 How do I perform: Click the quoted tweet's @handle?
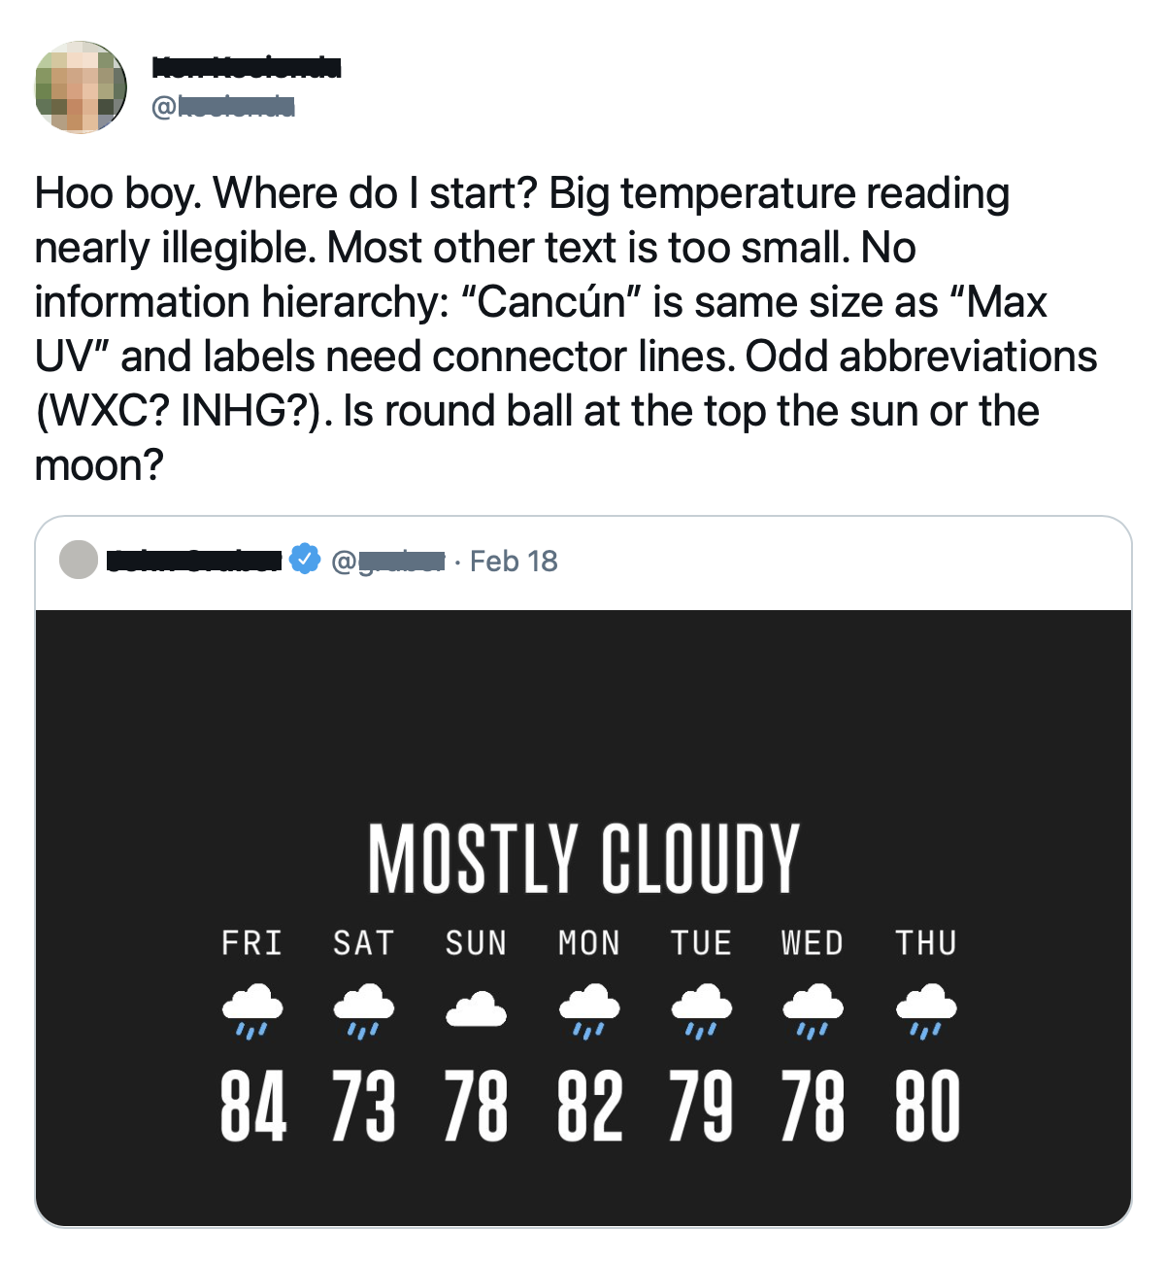click(x=388, y=561)
